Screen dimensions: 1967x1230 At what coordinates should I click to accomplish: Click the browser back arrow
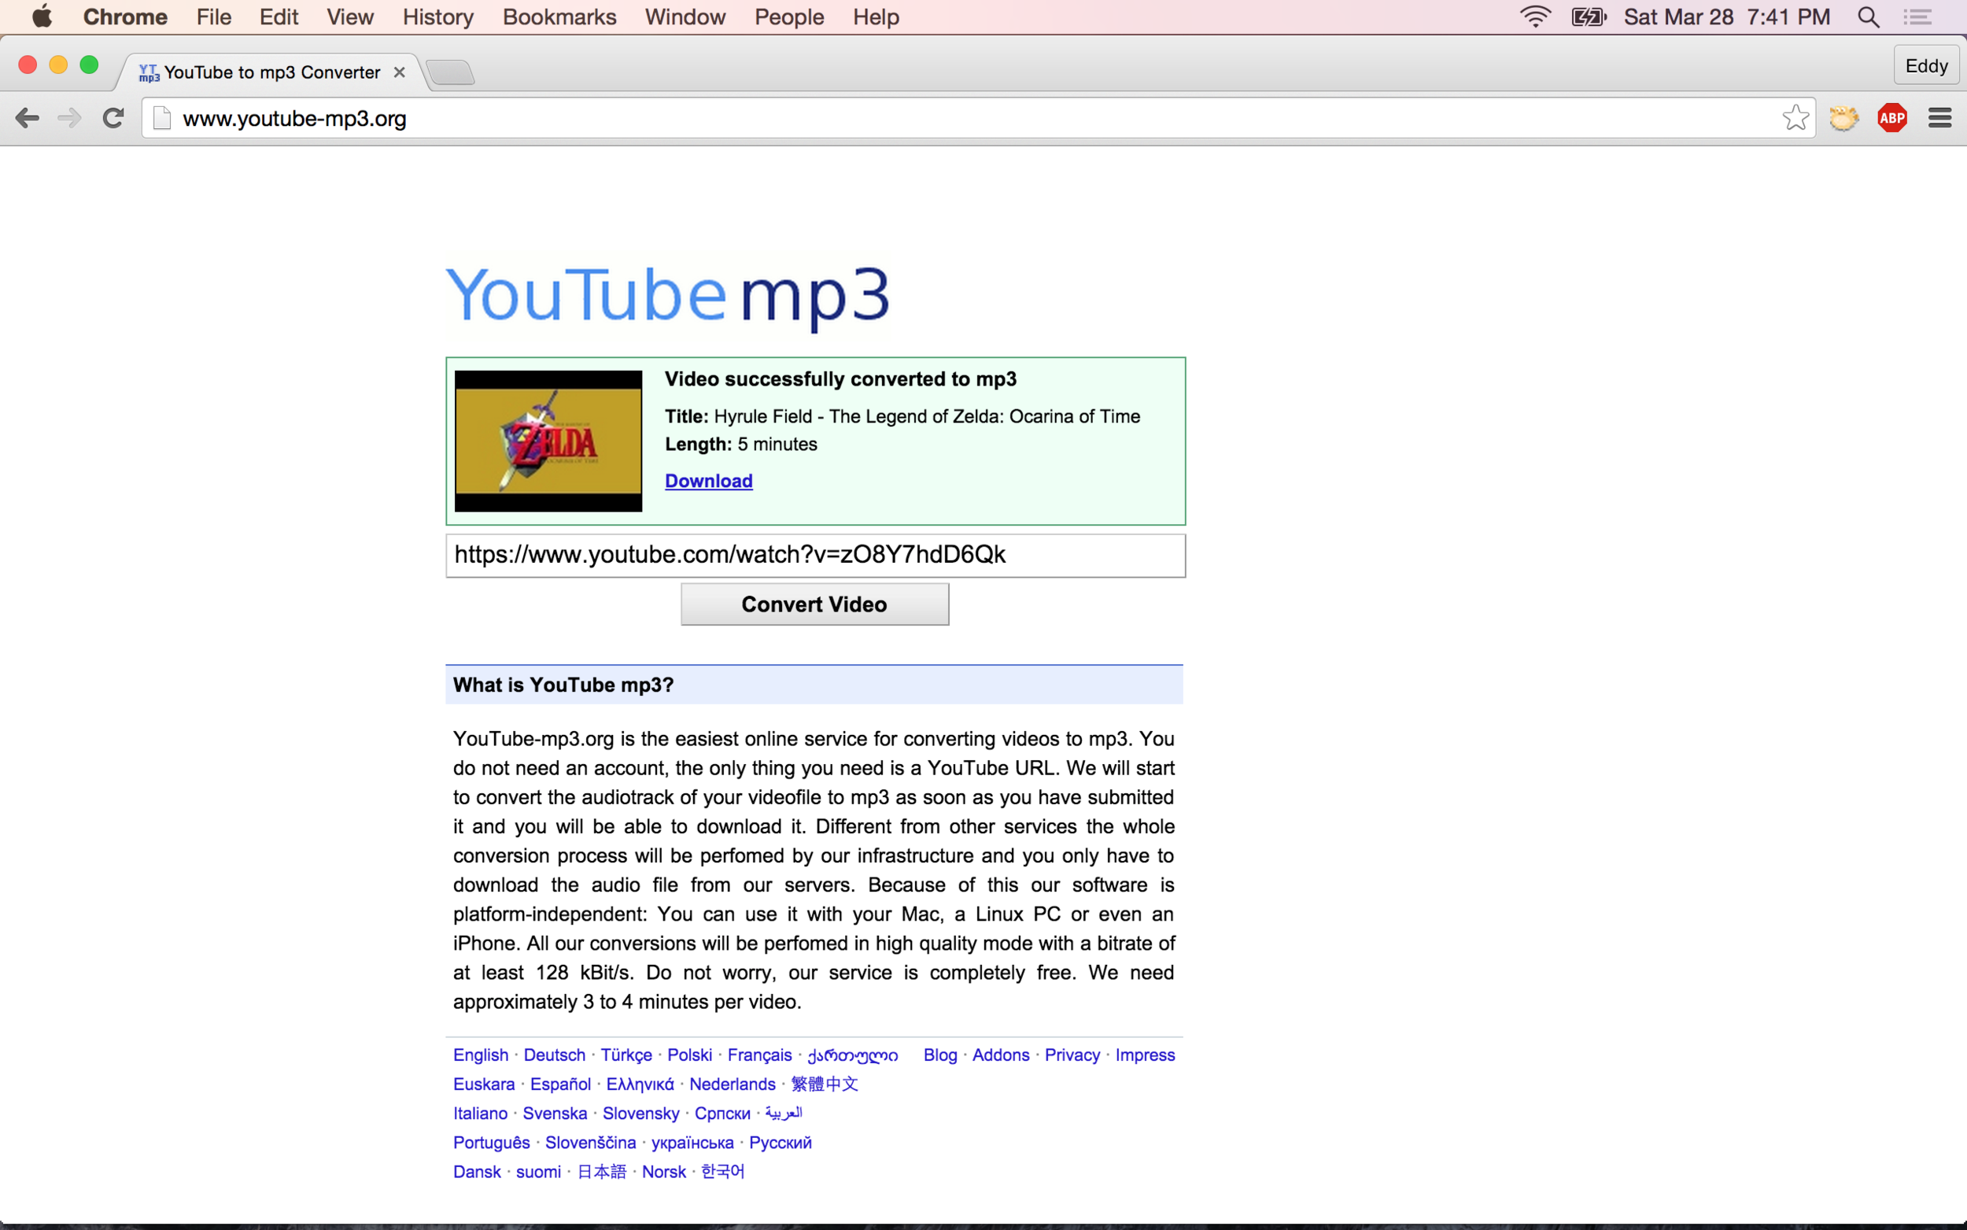click(27, 118)
